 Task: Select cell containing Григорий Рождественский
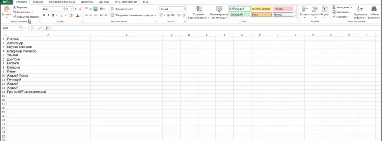coord(49,92)
